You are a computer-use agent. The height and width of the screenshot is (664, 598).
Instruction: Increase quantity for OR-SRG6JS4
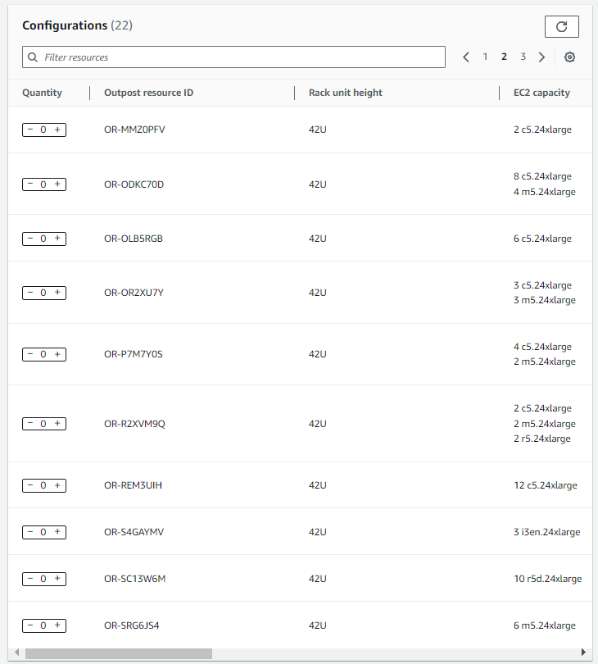click(x=57, y=625)
